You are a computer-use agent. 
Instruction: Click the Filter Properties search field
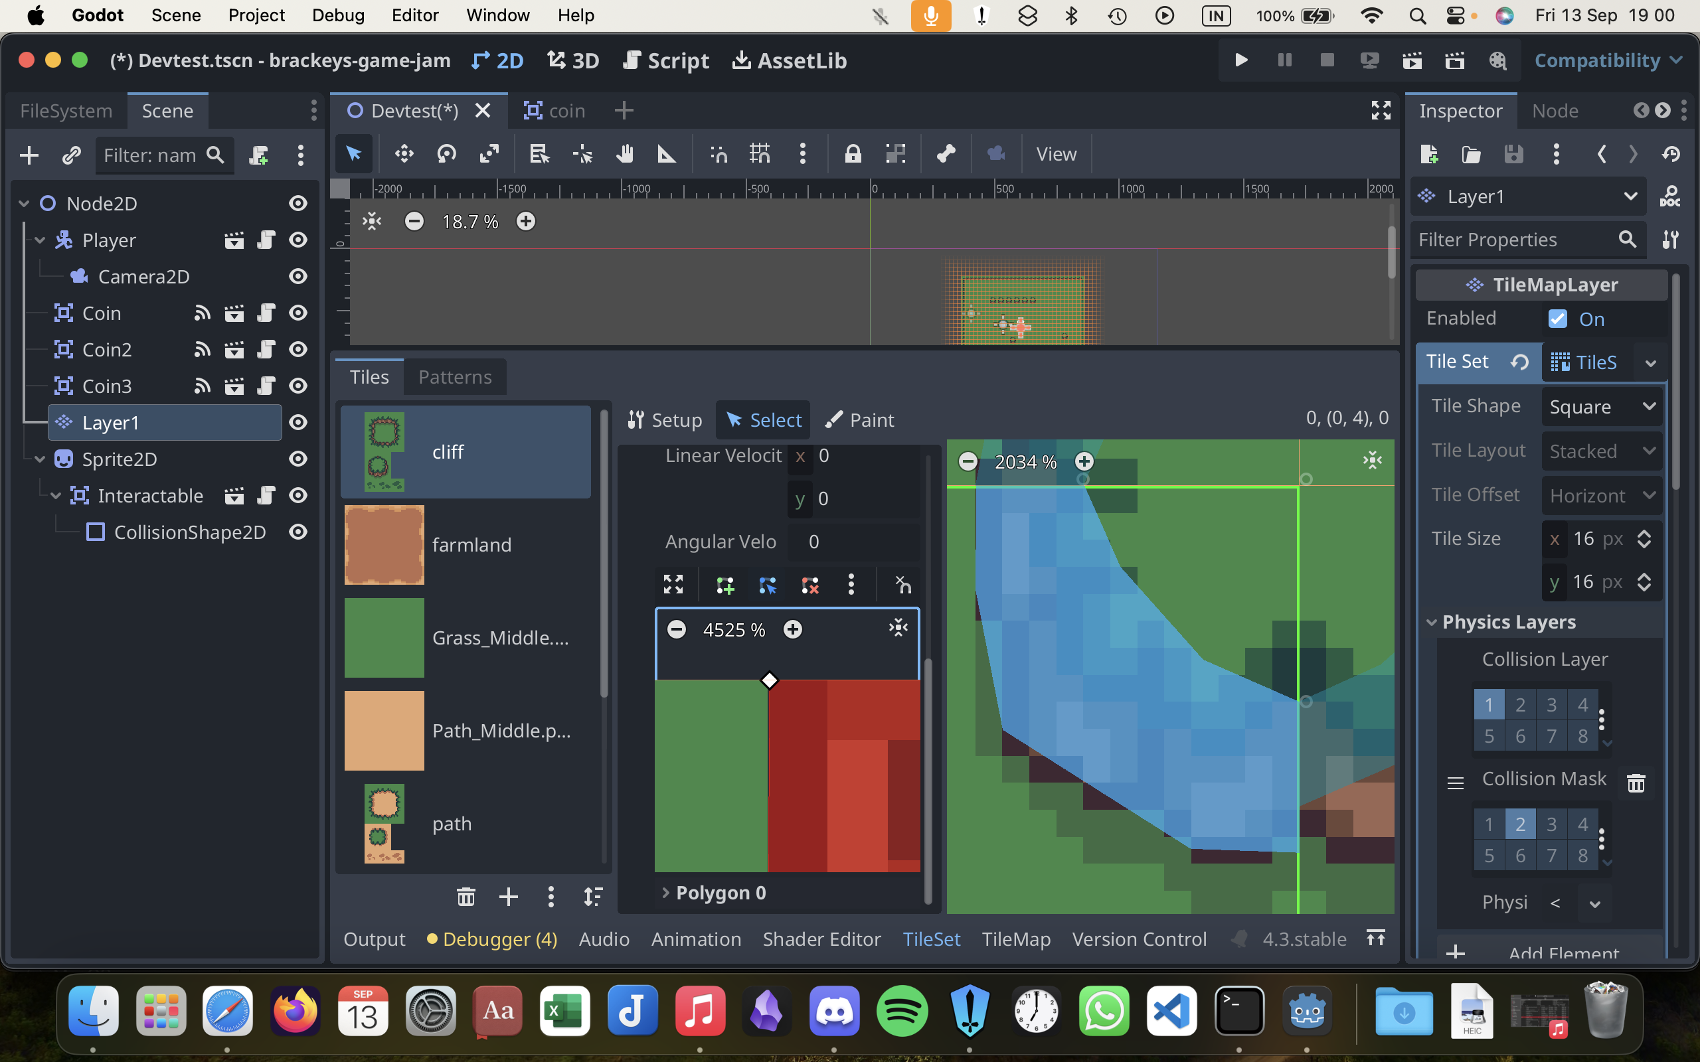(1528, 240)
